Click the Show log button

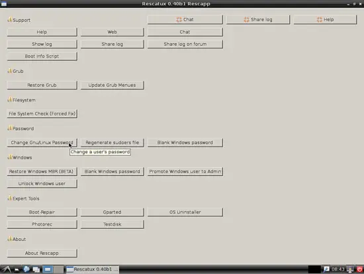point(42,44)
